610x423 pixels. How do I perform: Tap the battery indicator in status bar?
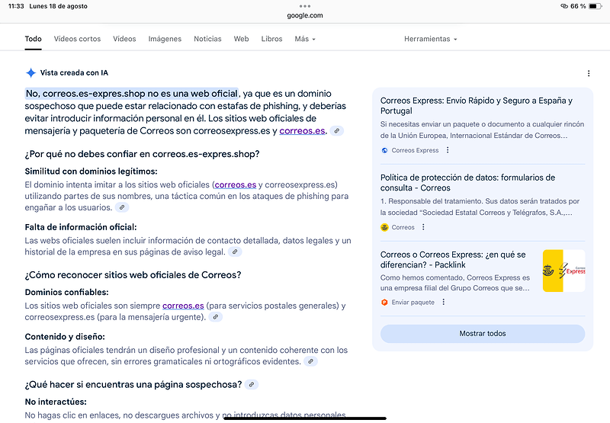[x=595, y=6]
